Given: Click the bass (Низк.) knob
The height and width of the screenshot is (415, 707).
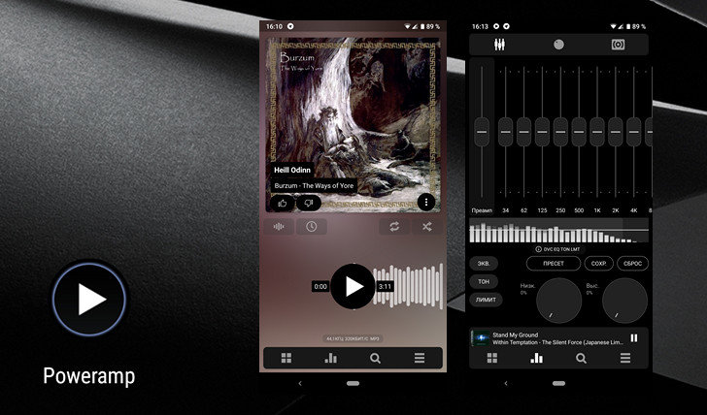Looking at the screenshot, I should [558, 301].
